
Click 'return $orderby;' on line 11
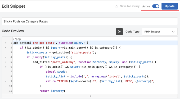click(52, 91)
